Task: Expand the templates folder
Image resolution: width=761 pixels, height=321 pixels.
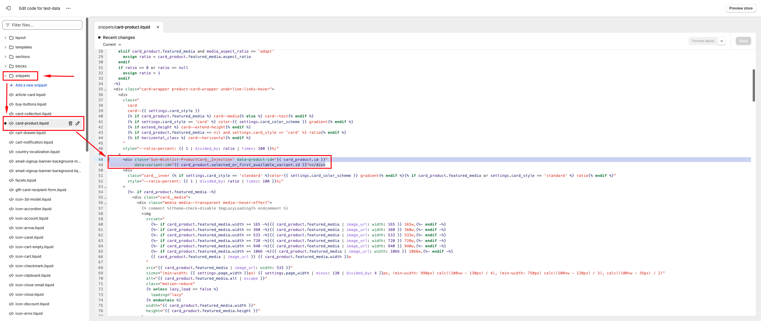Action: click(x=5, y=47)
